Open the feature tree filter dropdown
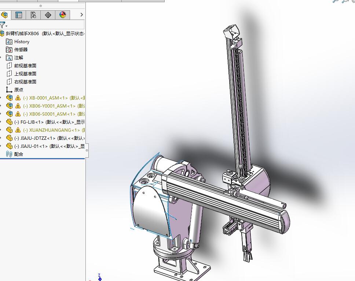Viewport: 355px width, 281px height. 3,25
